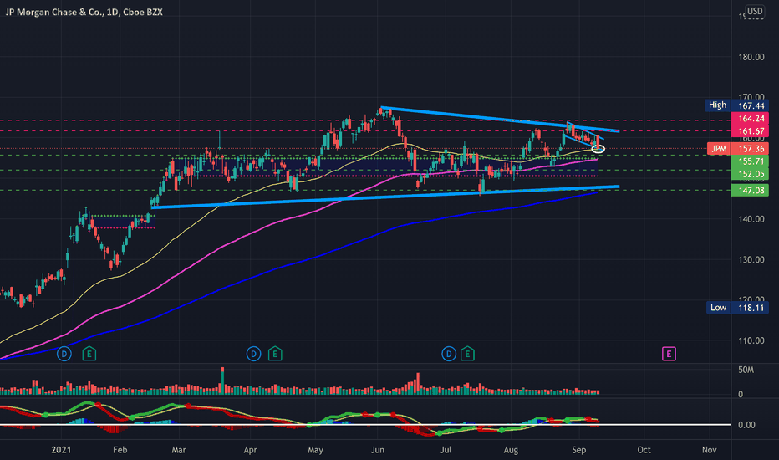Open the dividend marker before the 2021 label
The height and width of the screenshot is (460, 779).
coord(64,354)
